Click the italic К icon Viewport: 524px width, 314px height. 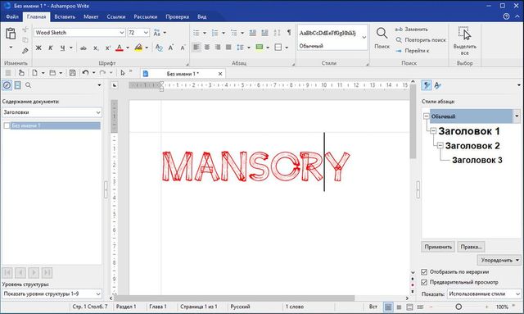(x=51, y=48)
